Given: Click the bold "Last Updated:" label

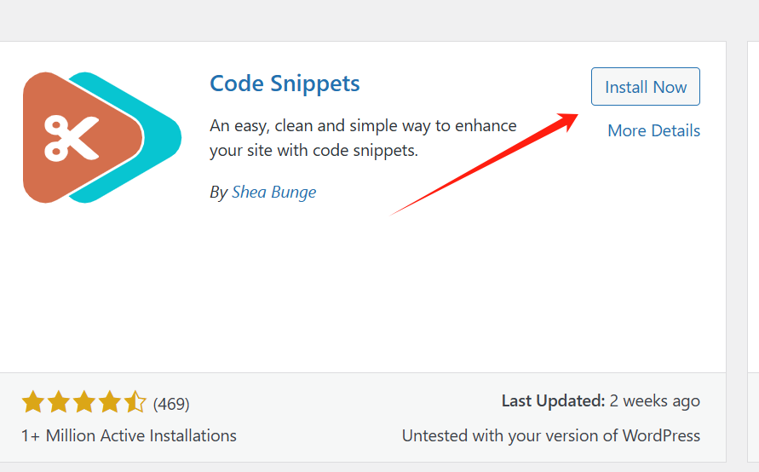Looking at the screenshot, I should point(553,400).
